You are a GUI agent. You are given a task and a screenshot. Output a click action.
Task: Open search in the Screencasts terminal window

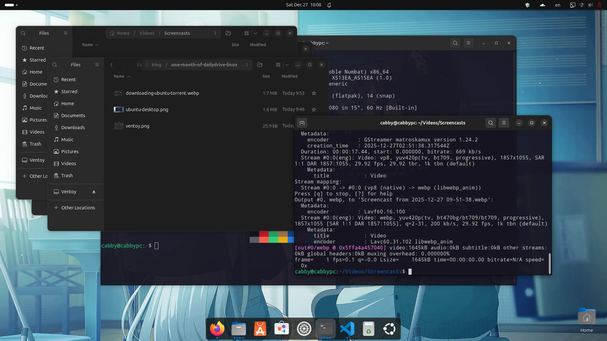pos(490,123)
